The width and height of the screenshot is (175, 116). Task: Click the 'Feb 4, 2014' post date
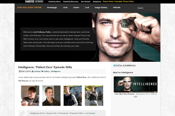[26, 71]
